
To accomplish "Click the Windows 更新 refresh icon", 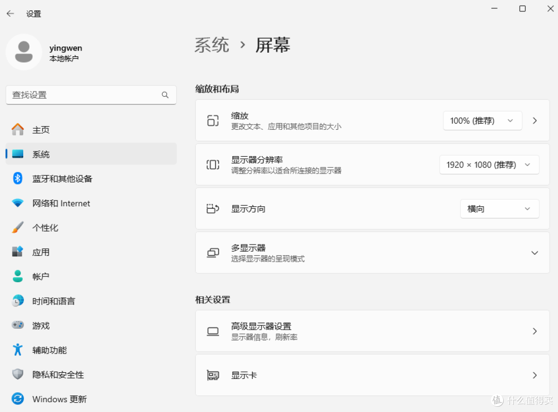I will [18, 399].
